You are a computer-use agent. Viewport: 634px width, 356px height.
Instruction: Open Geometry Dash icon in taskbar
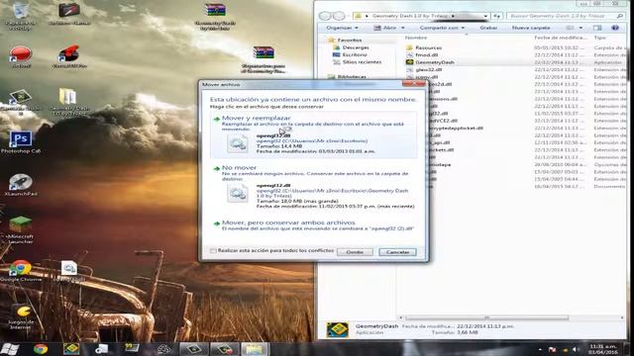pos(71,349)
